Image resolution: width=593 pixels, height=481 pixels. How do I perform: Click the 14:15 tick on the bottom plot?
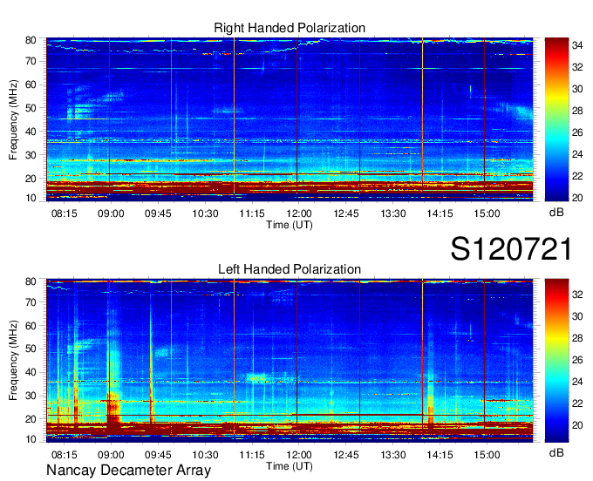click(x=440, y=455)
